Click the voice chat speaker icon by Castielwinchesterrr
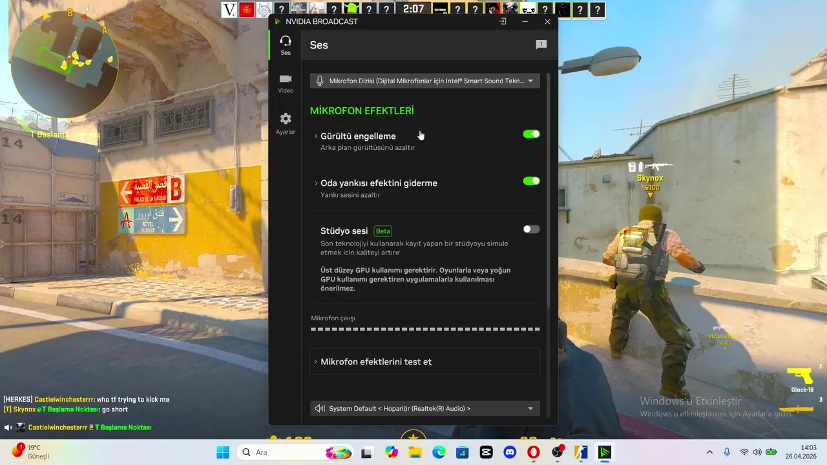 pos(8,428)
